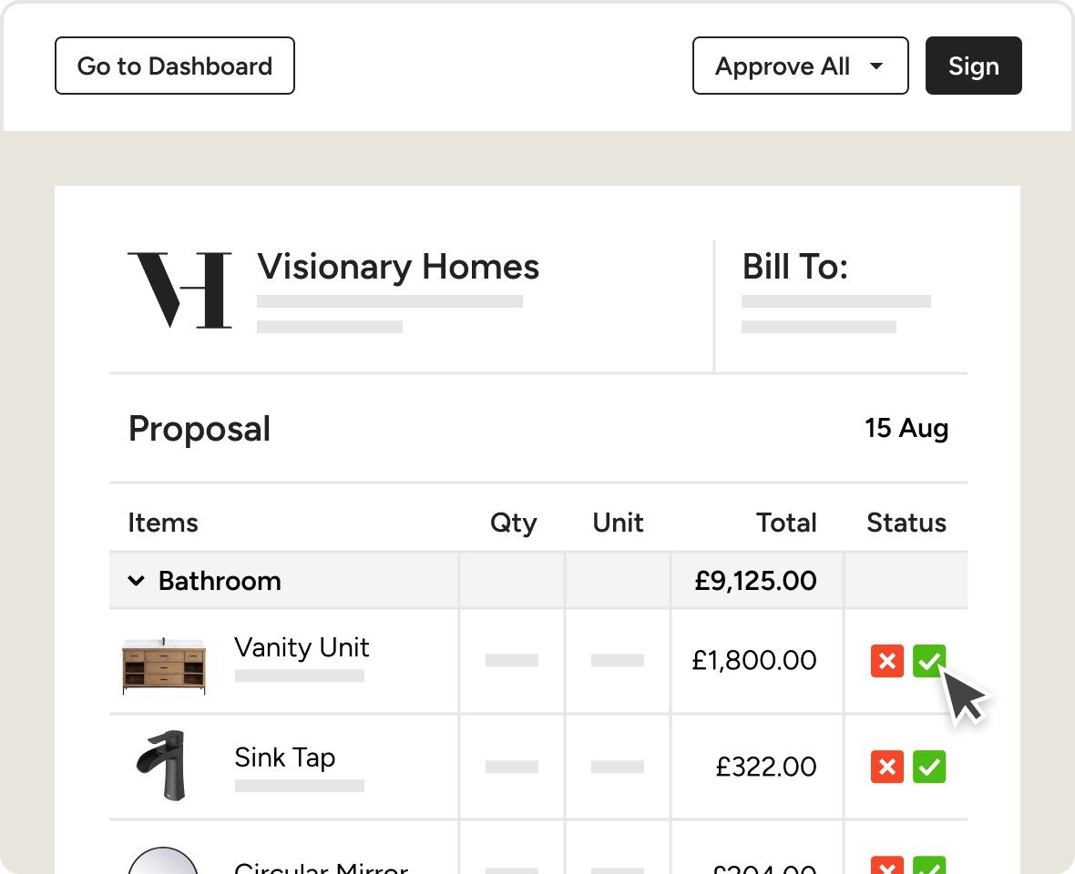Collapse the Bathroom section chevron
1075x874 pixels.
[137, 581]
